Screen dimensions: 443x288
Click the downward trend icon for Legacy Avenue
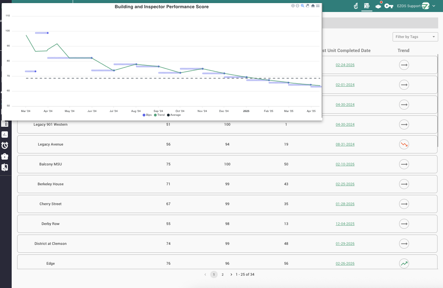point(404,145)
